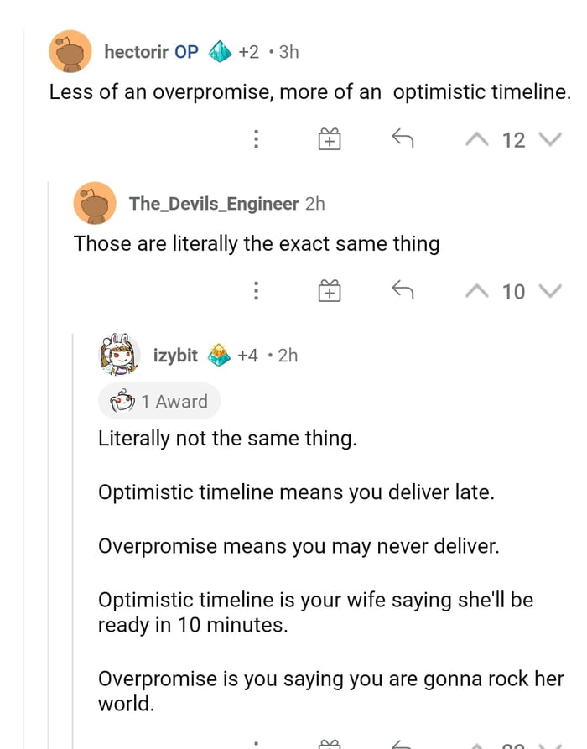View the 1 Award chip on izybit's comment

(159, 401)
